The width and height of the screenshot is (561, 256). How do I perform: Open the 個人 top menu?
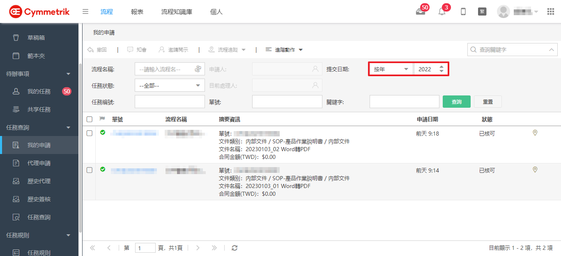216,11
